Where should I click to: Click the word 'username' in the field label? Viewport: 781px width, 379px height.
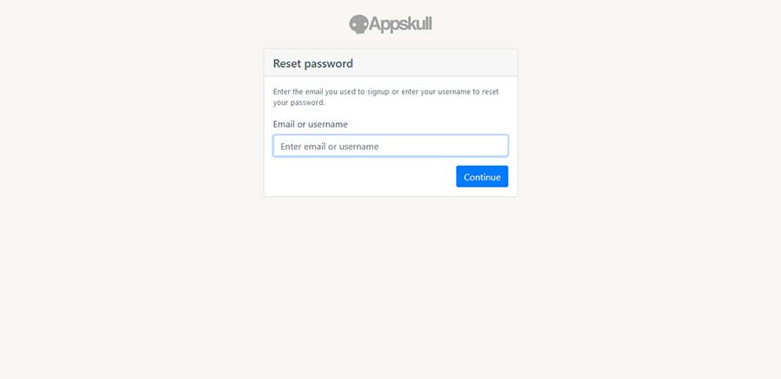(328, 124)
